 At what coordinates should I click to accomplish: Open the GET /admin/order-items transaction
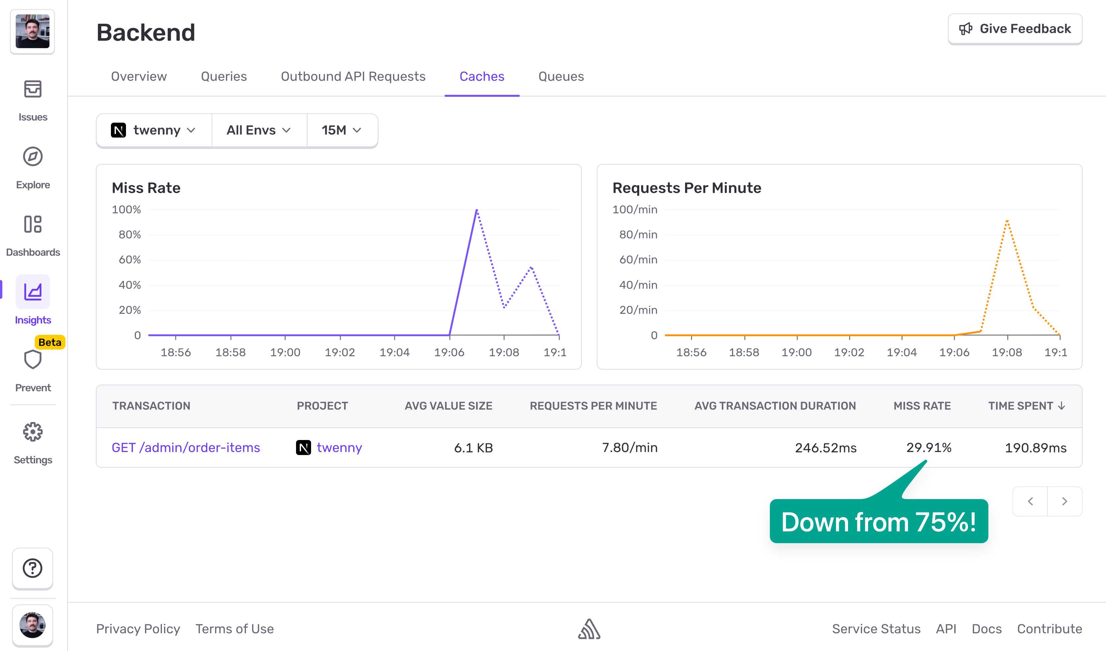coord(186,447)
